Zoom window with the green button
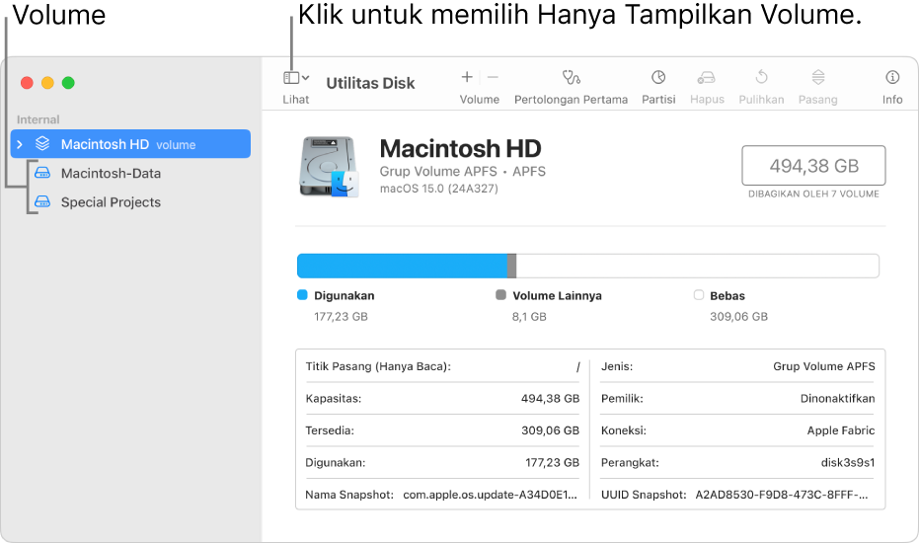The width and height of the screenshot is (919, 544). point(68,83)
